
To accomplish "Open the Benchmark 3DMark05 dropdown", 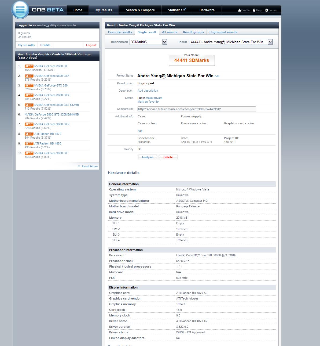I will (148, 42).
